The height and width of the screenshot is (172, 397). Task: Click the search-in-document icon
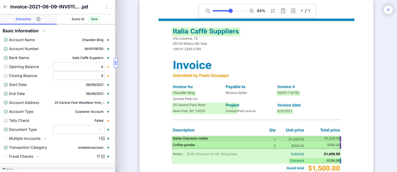tap(293, 11)
